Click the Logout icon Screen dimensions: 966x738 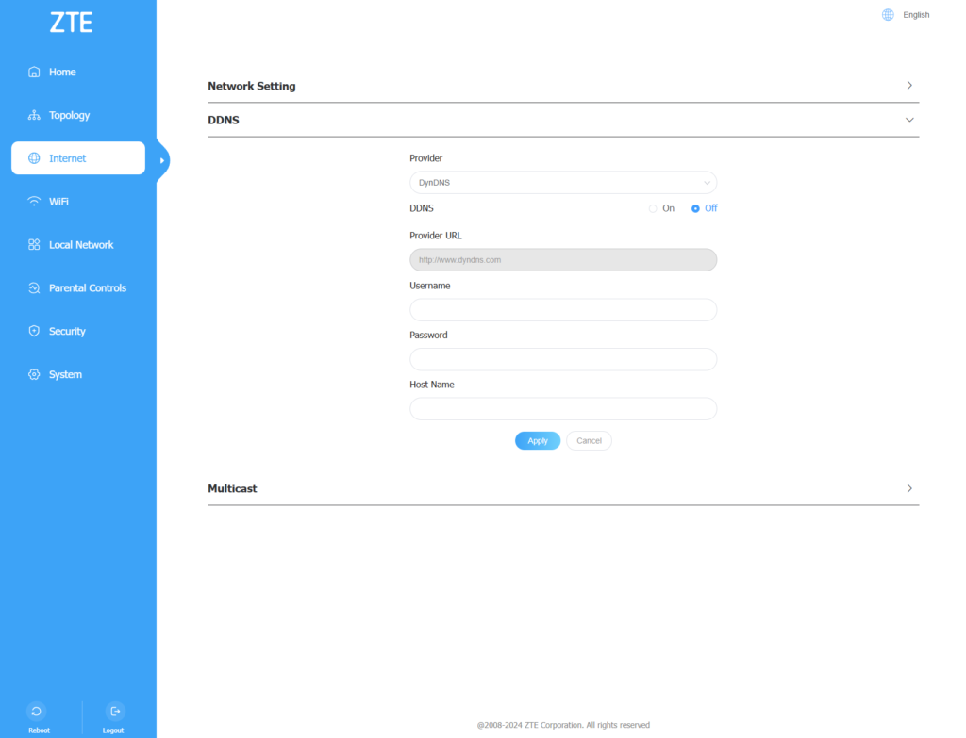(114, 712)
